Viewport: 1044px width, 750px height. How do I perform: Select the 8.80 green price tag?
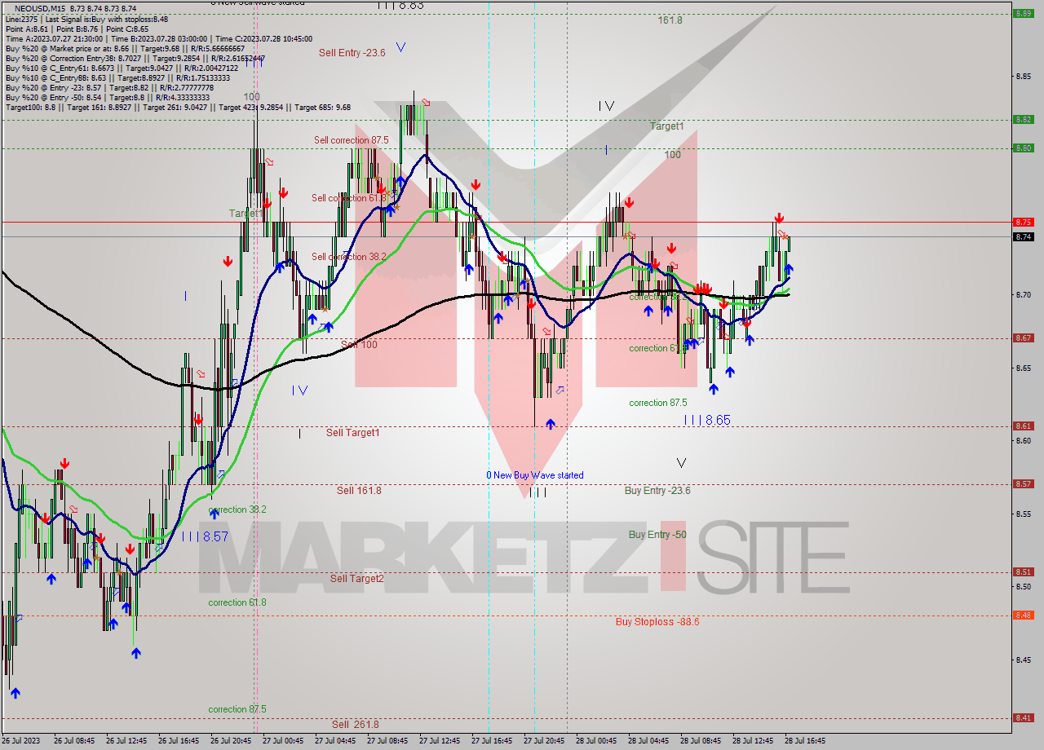[x=1023, y=148]
